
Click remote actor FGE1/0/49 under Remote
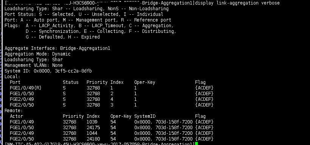point(22,122)
